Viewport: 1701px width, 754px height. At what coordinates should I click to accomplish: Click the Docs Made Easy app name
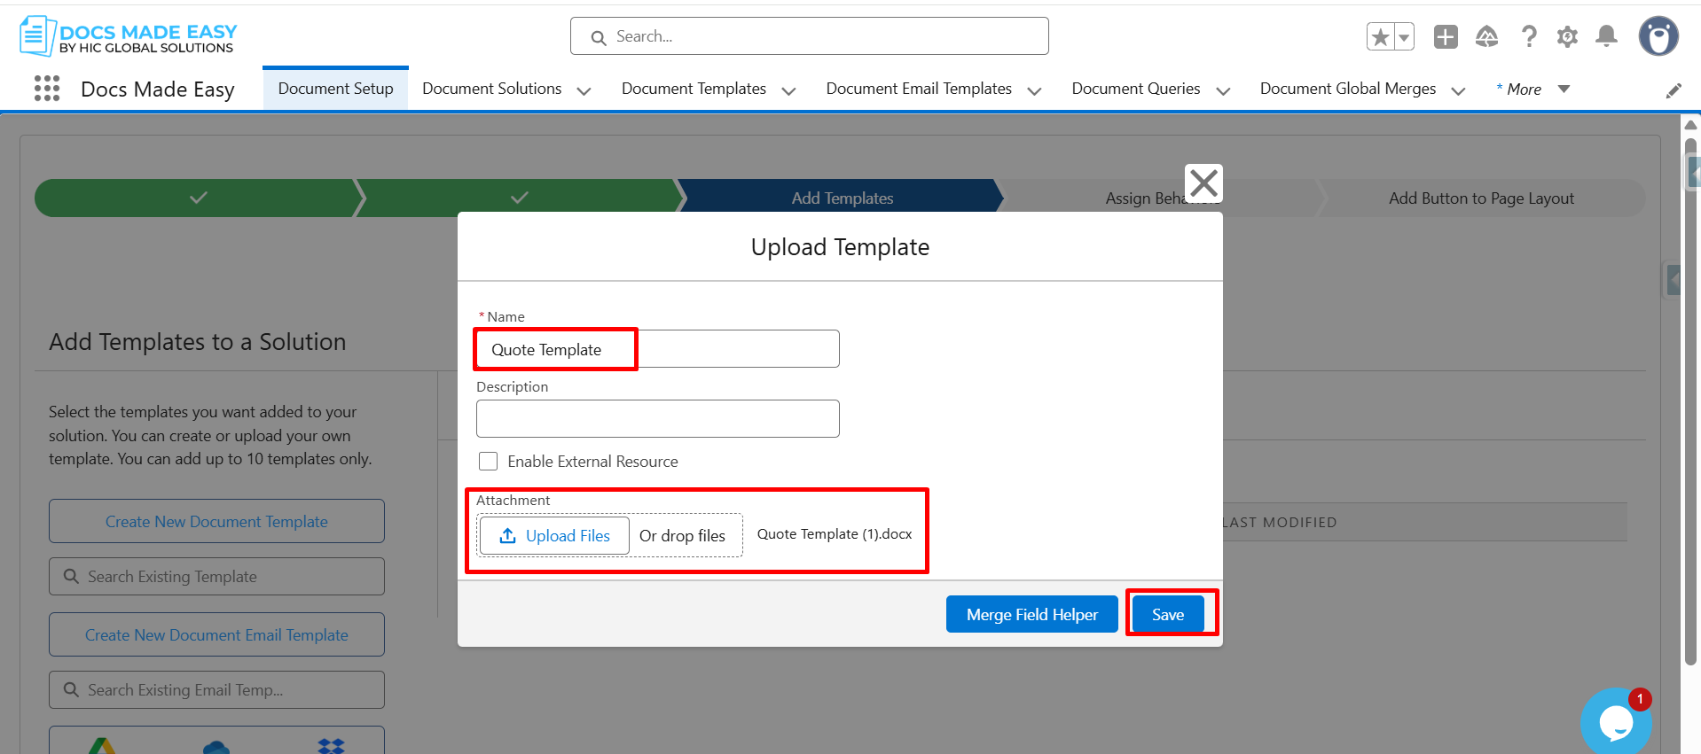click(x=158, y=89)
